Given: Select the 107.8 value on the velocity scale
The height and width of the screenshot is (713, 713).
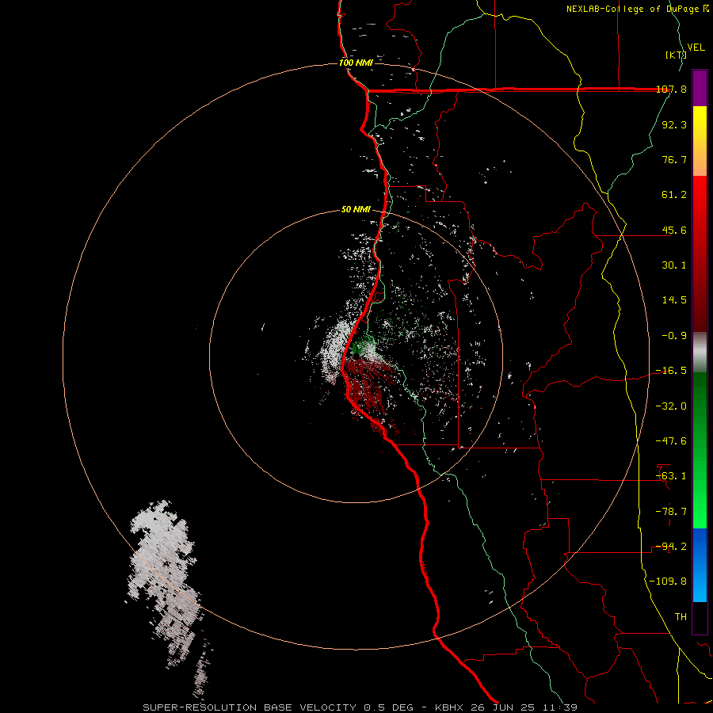Looking at the screenshot, I should [x=671, y=89].
